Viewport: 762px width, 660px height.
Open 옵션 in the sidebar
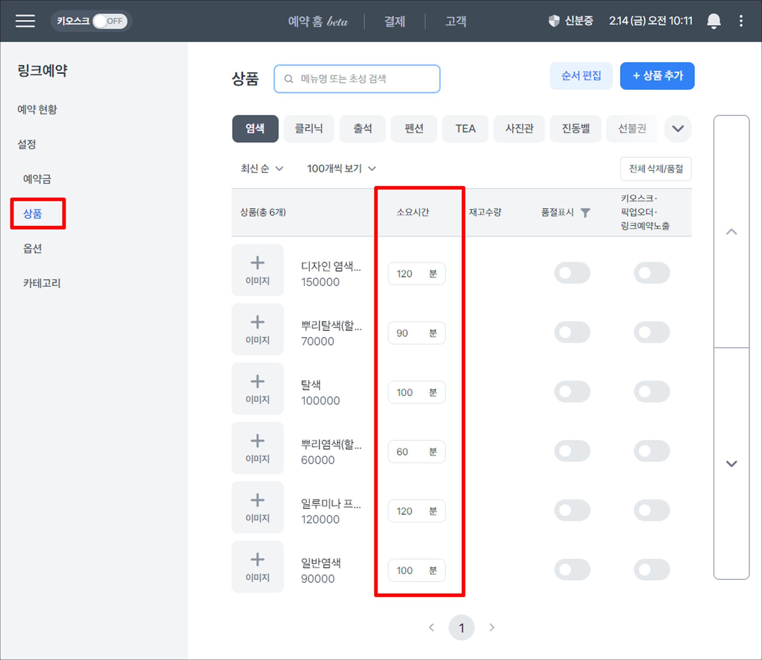32,249
